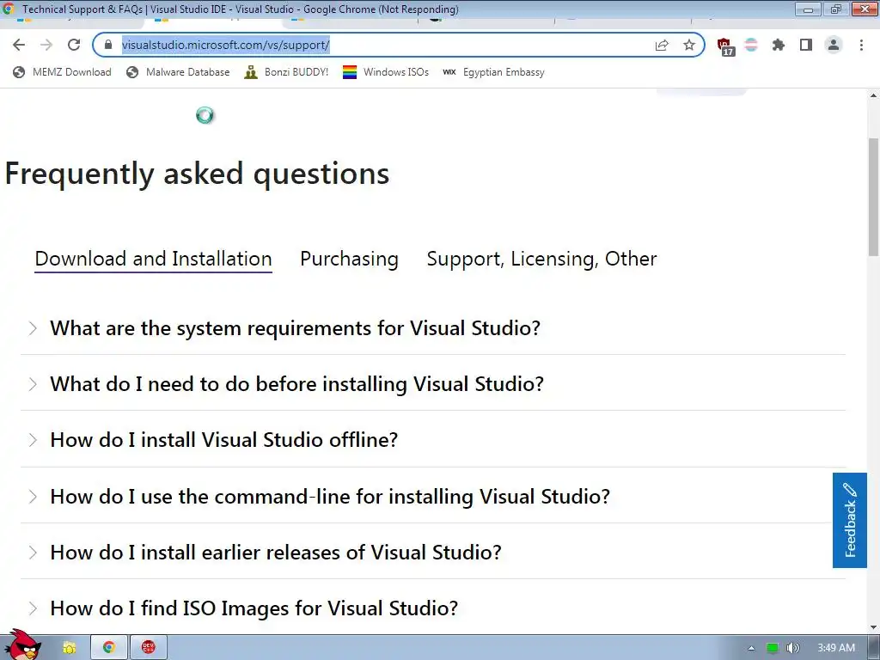Click the forward navigation arrow
The image size is (880, 660).
(x=46, y=45)
